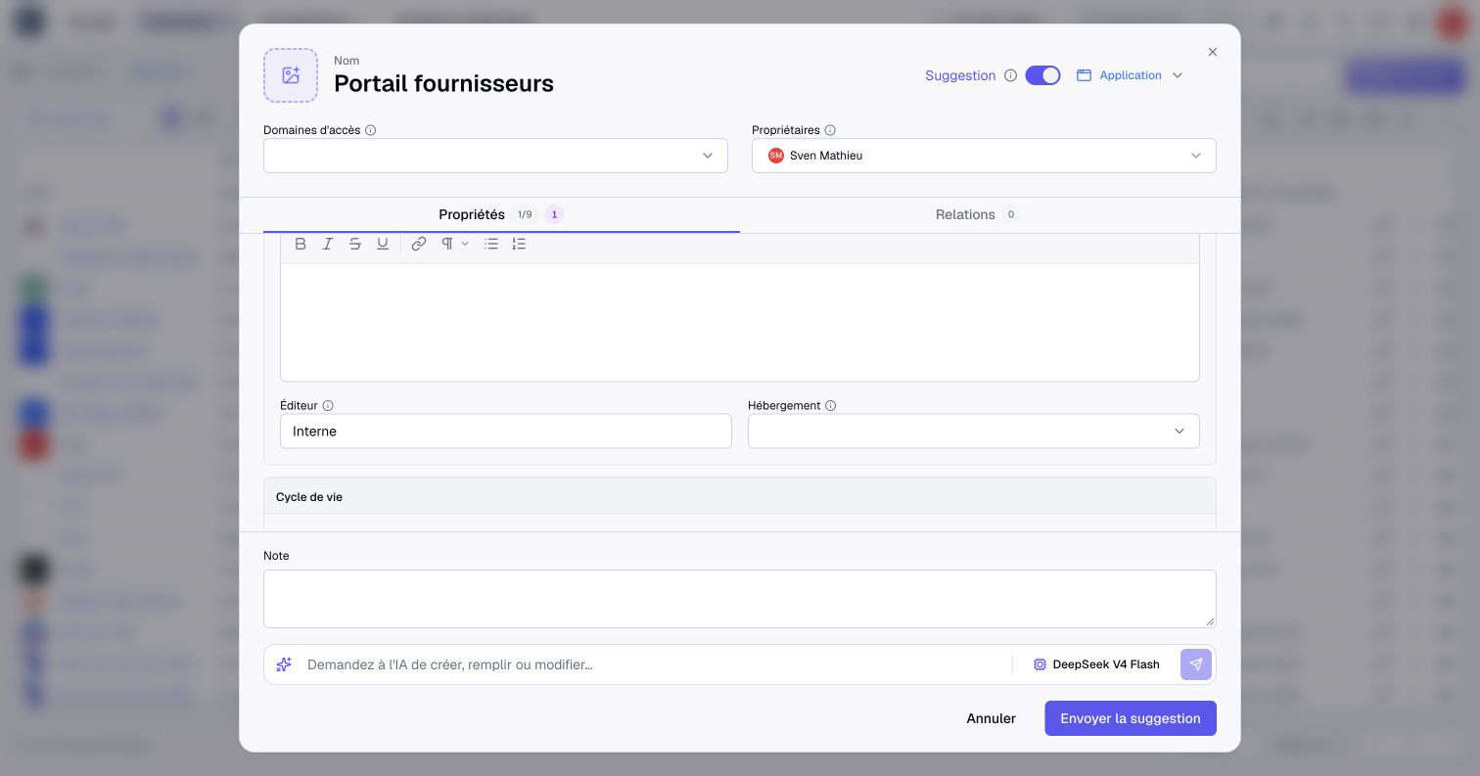Click the Cycle de vie section header
This screenshot has width=1480, height=776.
(740, 497)
